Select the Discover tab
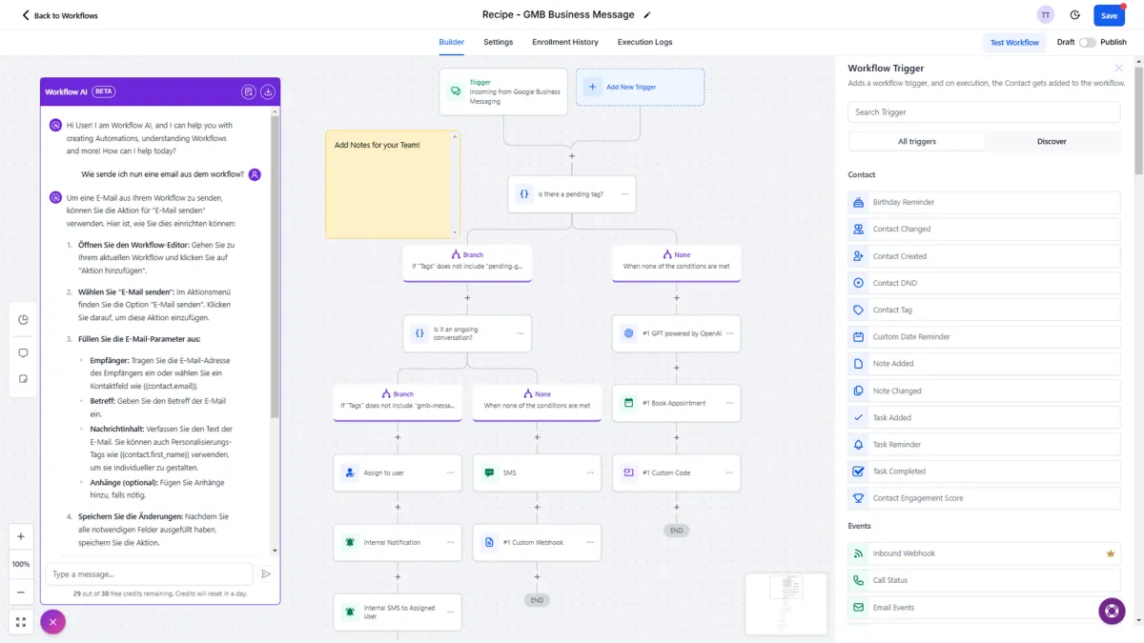Viewport: 1144px width, 643px height. [1052, 141]
